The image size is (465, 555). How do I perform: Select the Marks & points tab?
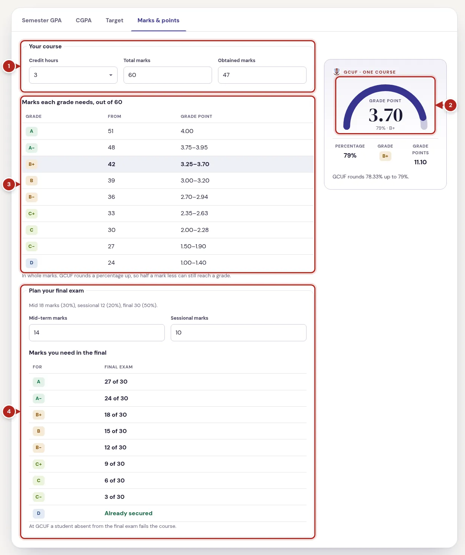(158, 20)
